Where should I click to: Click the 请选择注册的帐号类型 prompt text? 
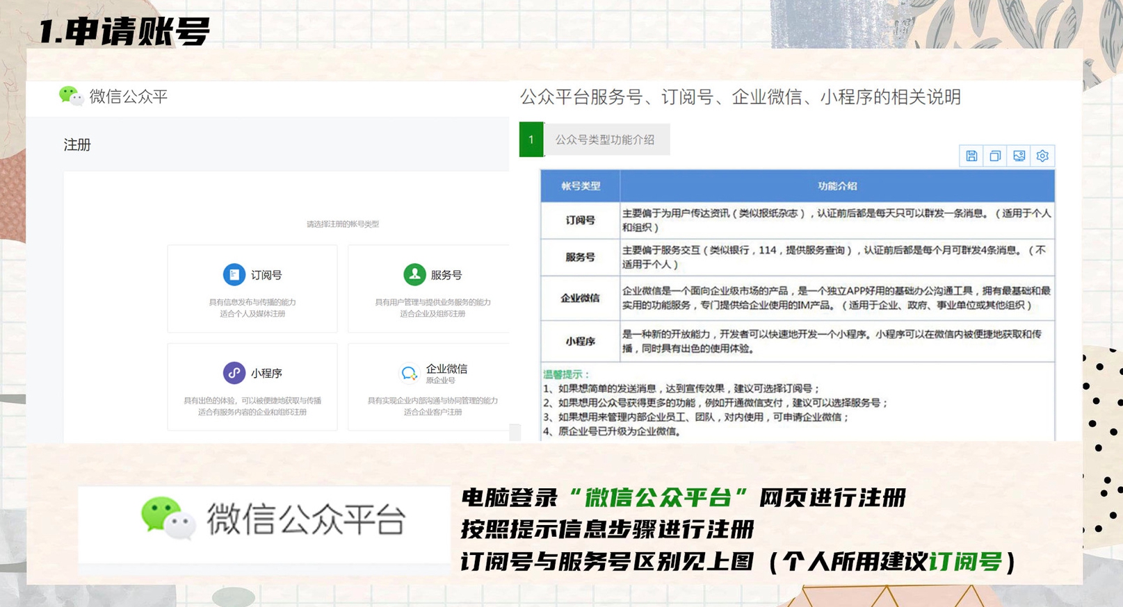[x=343, y=224]
